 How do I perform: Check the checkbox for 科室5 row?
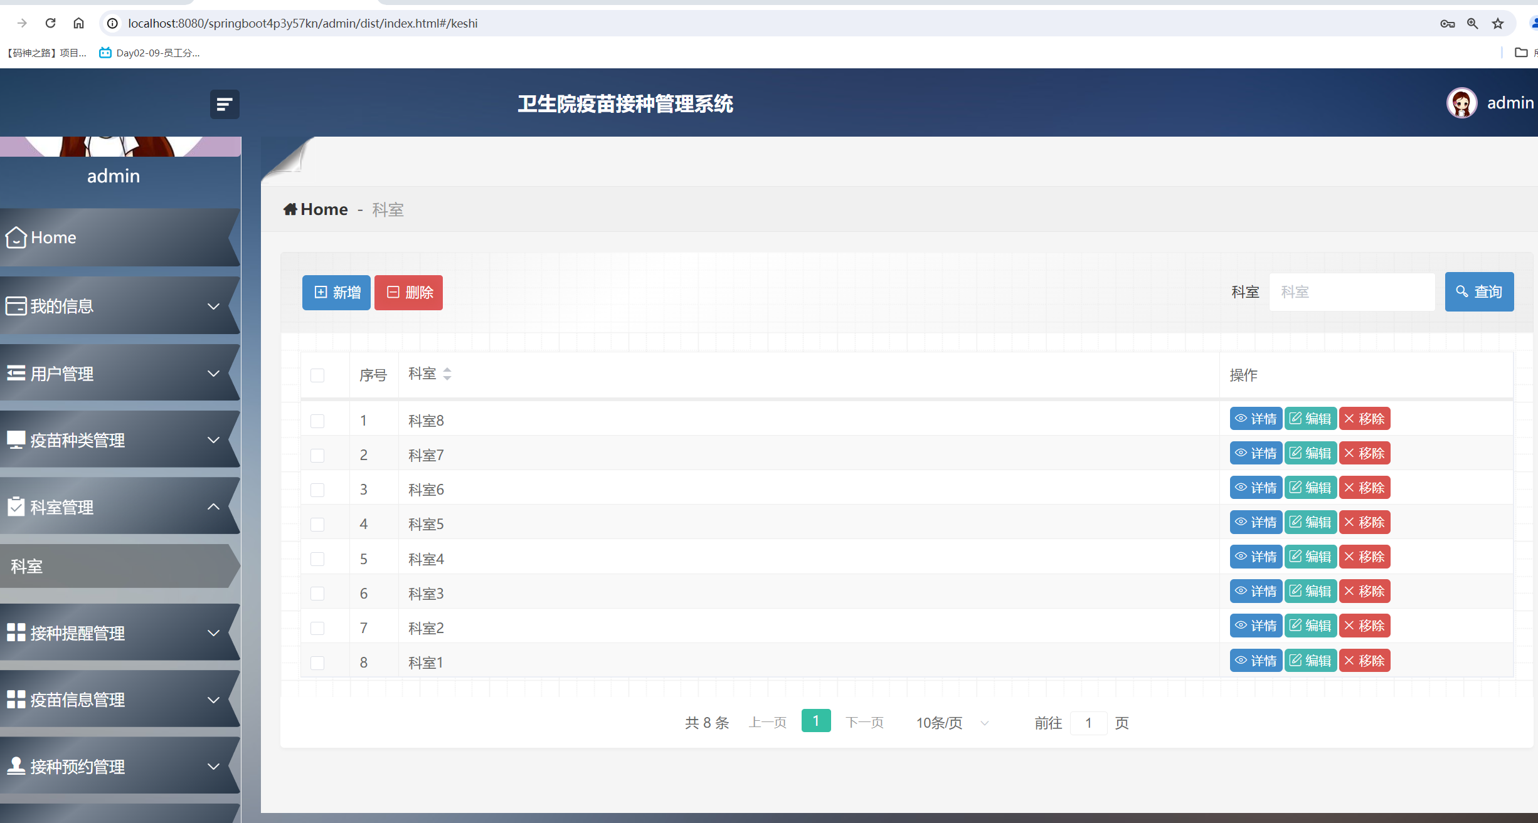click(x=317, y=524)
